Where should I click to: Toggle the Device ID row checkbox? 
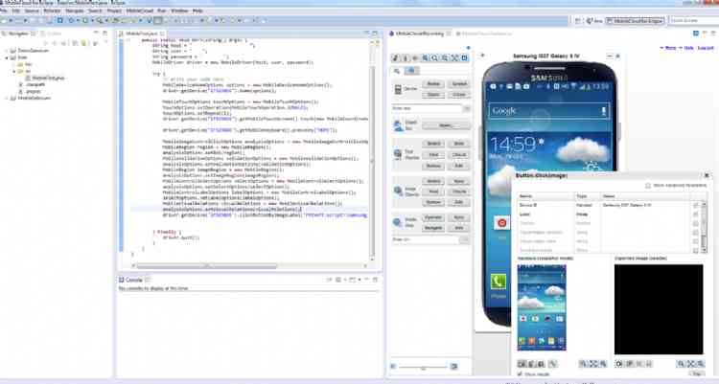click(696, 205)
